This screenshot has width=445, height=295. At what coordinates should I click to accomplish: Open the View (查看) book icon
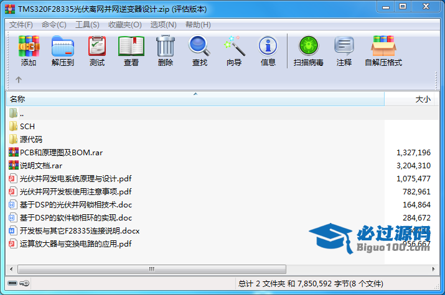coord(131,47)
